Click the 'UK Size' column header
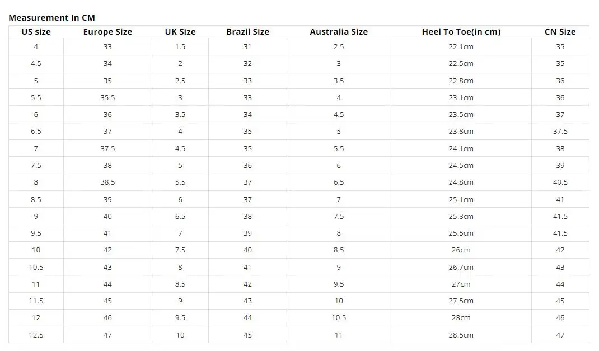Image resolution: width=599 pixels, height=351 pixels. click(180, 32)
